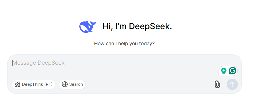Screen dimensions: 257x111
Task: Click the globe icon inside Search button
Action: click(x=65, y=84)
